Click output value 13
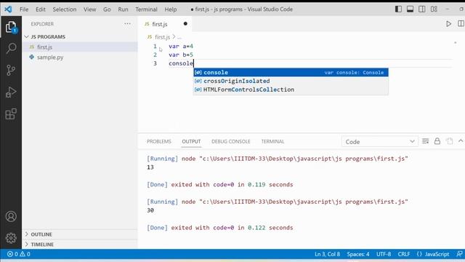 pyautogui.click(x=150, y=167)
